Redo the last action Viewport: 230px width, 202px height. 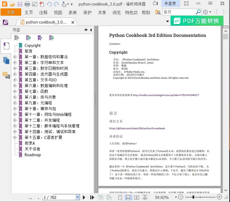point(57,4)
